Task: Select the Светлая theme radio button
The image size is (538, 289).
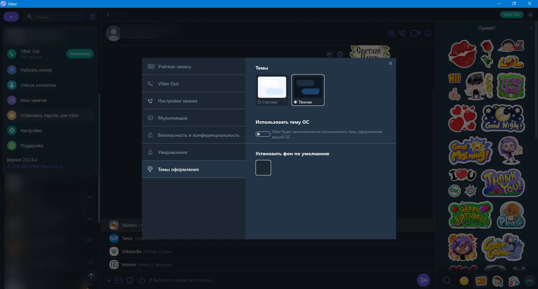Action: [x=259, y=102]
